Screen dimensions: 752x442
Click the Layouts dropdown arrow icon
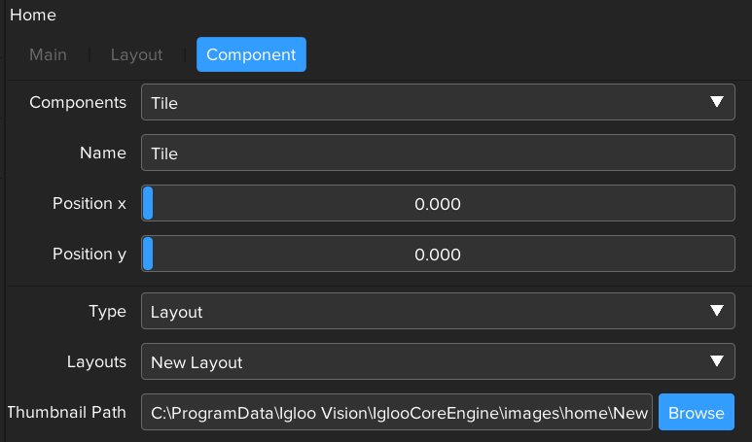[717, 362]
